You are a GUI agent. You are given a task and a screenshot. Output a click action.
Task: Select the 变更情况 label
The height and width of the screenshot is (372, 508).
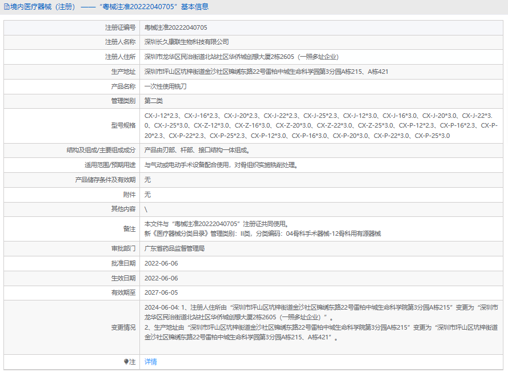tap(123, 327)
